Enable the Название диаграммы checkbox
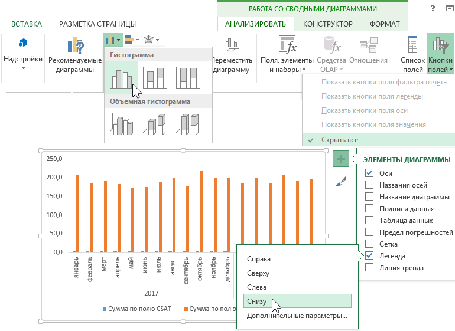Screen dimensions: 455x331 pos(369,196)
